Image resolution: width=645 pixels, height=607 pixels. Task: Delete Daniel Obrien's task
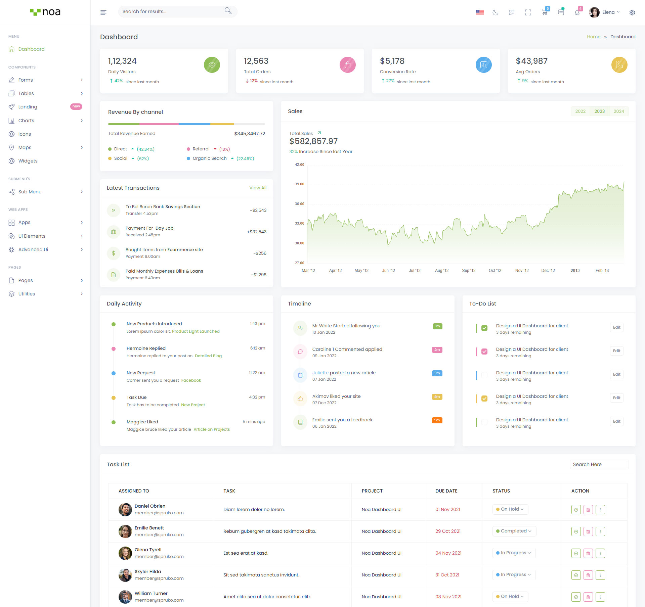point(588,510)
